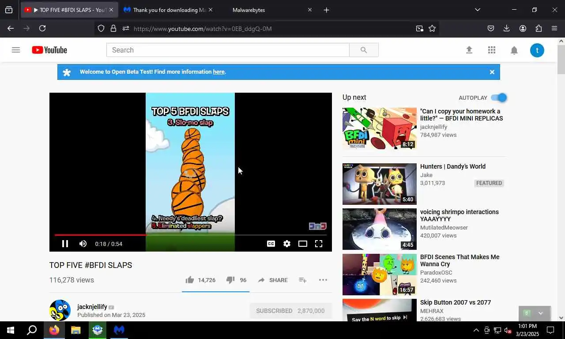Open 'BFDI Scenes That Makes Me Wanna Cry' title
This screenshot has height=339, width=565.
point(460,260)
